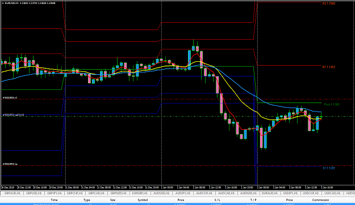Click the R1 1.1452 resistance label
This screenshot has width=355, height=205.
[x=329, y=67]
